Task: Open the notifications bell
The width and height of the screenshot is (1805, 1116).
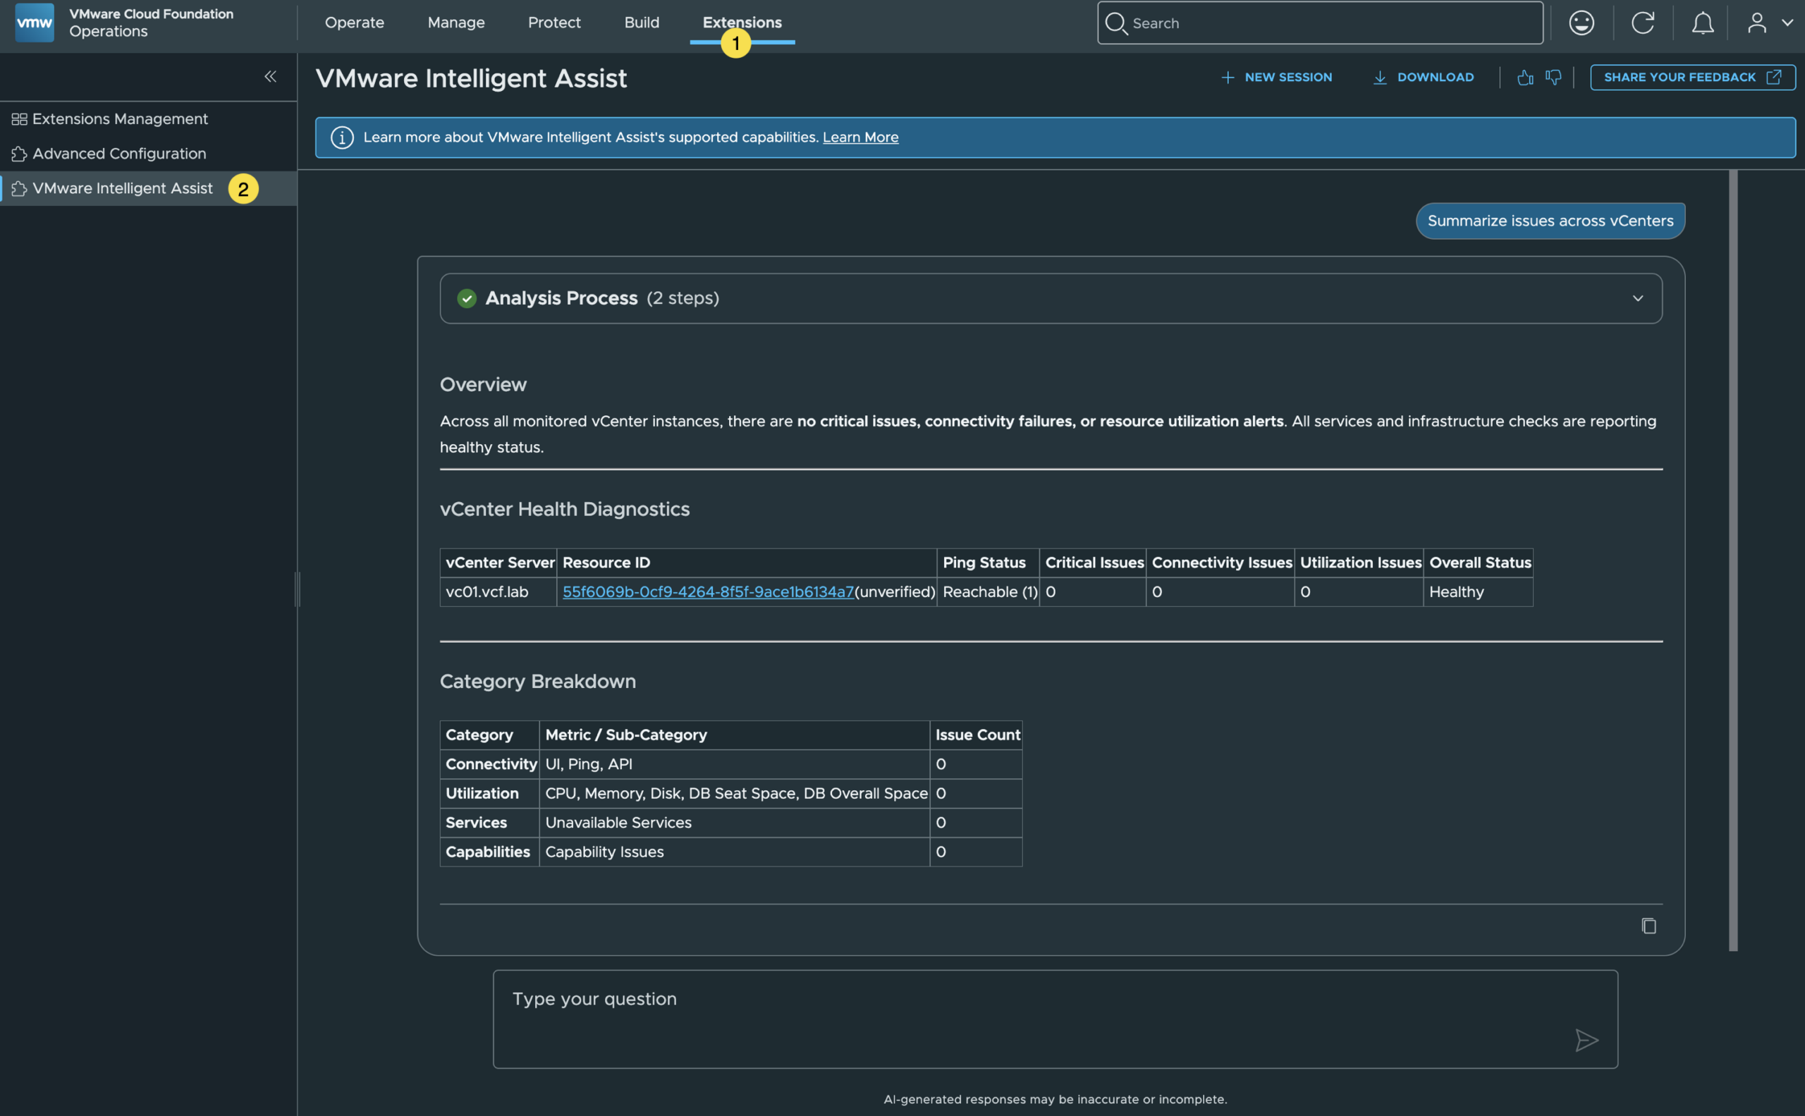Action: 1702,23
